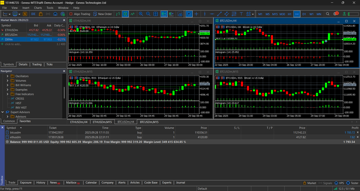Switch chart to bar chart type
The width and height of the screenshot is (360, 191).
pos(118,14)
